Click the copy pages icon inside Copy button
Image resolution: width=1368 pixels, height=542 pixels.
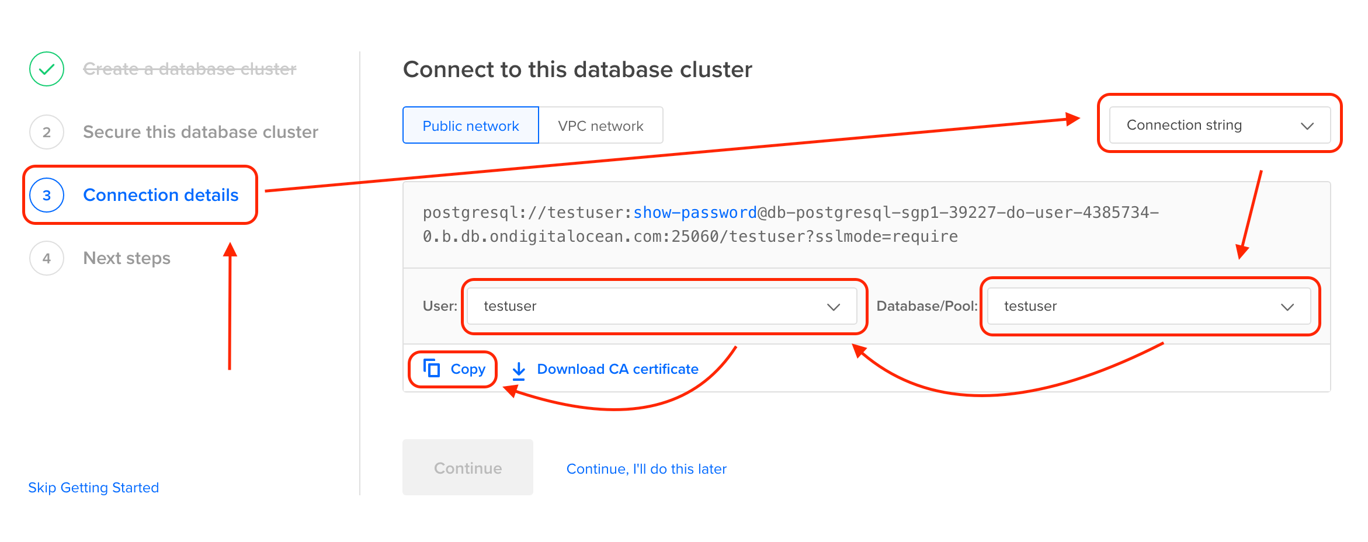432,368
